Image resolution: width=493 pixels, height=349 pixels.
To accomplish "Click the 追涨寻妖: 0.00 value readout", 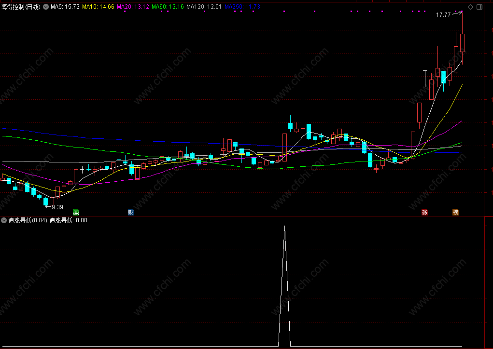I will [69, 220].
